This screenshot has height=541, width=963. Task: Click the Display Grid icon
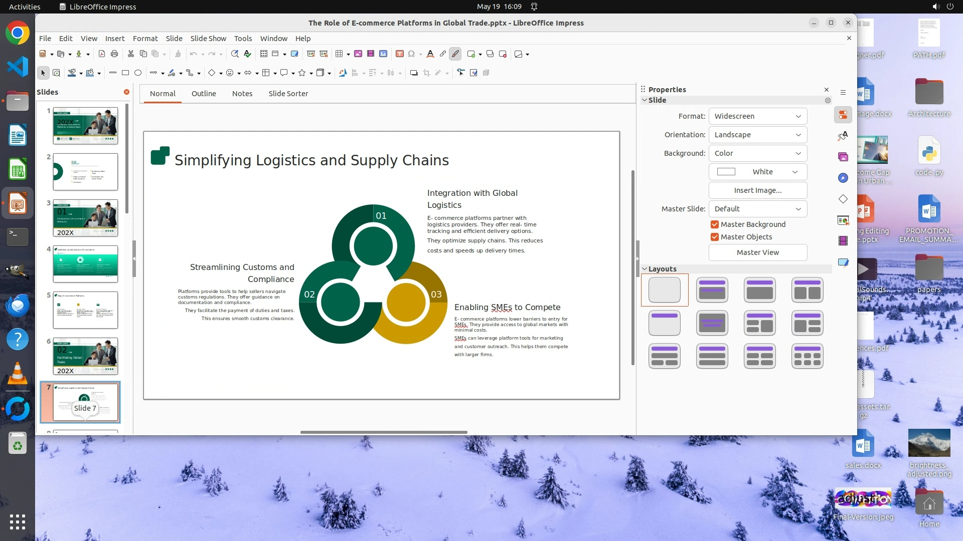pos(263,54)
